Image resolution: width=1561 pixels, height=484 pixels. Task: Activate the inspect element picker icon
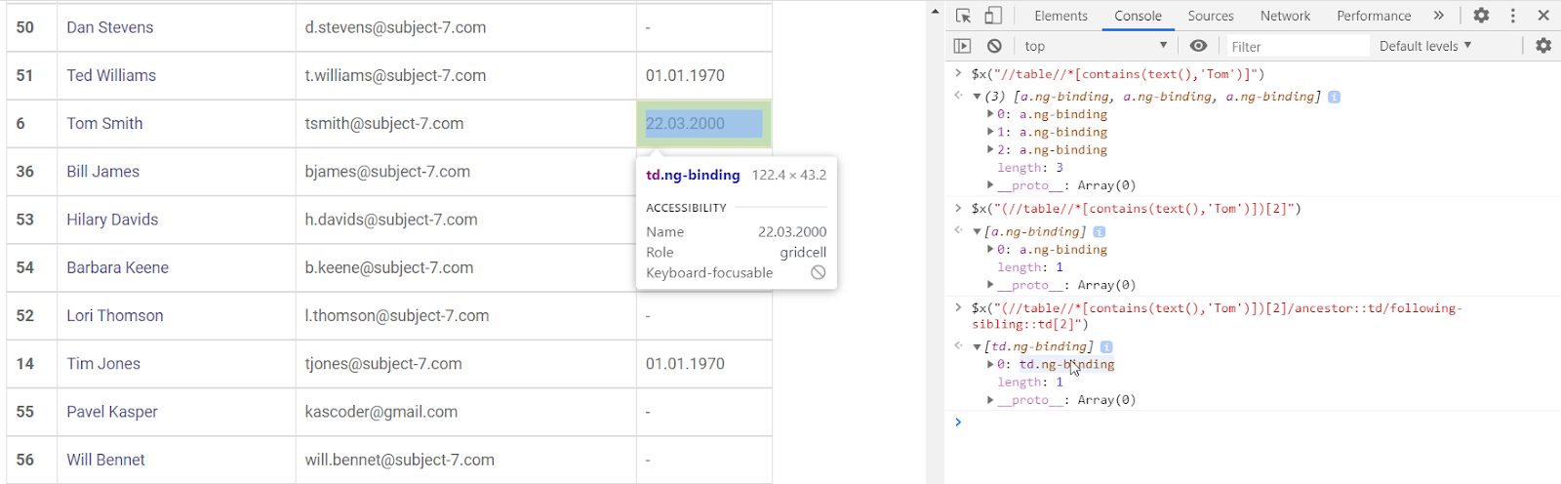tap(963, 16)
